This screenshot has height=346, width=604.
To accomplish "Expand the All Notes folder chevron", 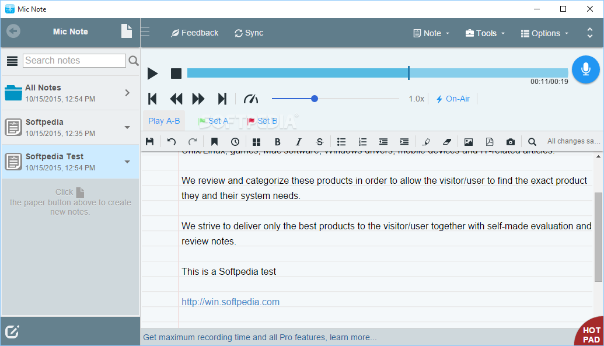I will [127, 93].
